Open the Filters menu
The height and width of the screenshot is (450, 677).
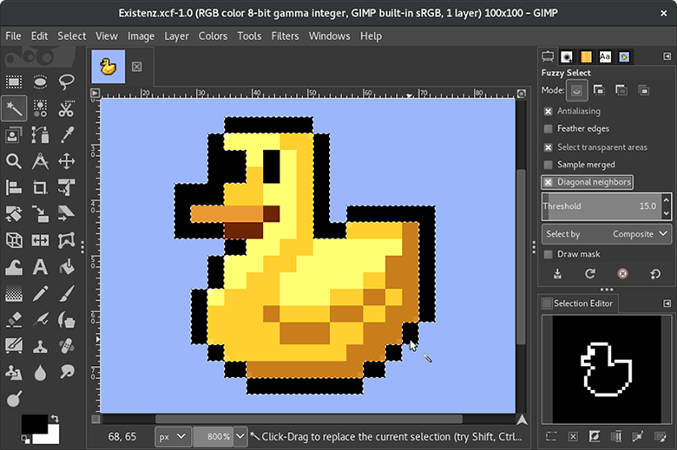pyautogui.click(x=284, y=36)
